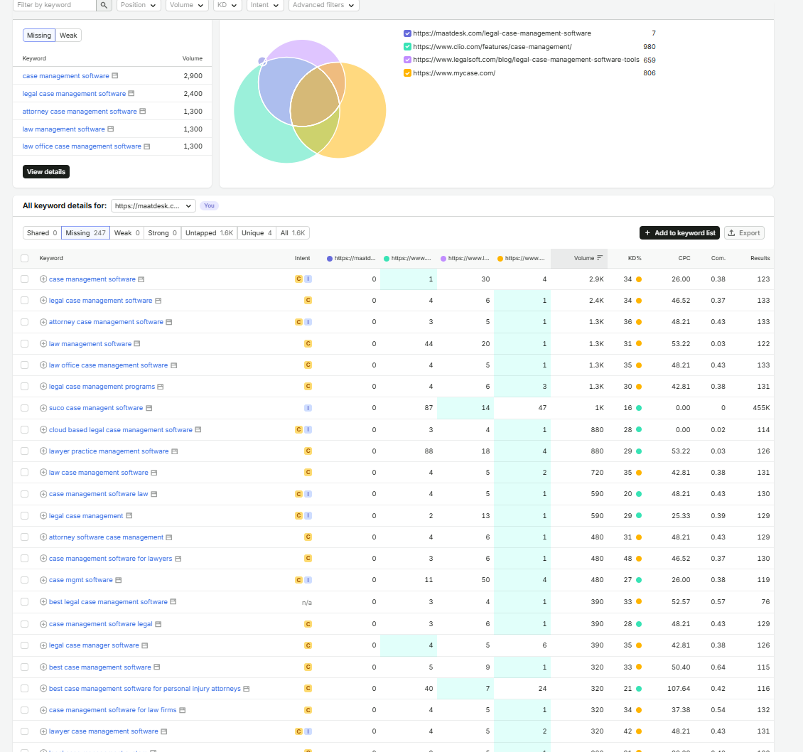
Task: Click the plus icon for 'case mgmt software' row
Action: (x=43, y=580)
